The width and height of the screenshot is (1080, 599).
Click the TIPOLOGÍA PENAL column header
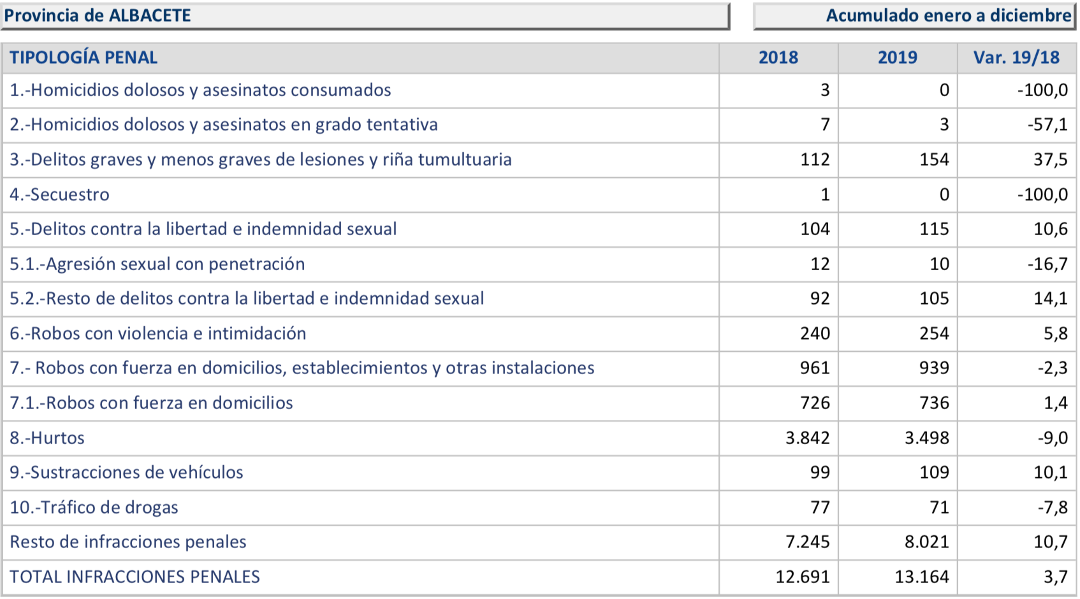(x=84, y=57)
